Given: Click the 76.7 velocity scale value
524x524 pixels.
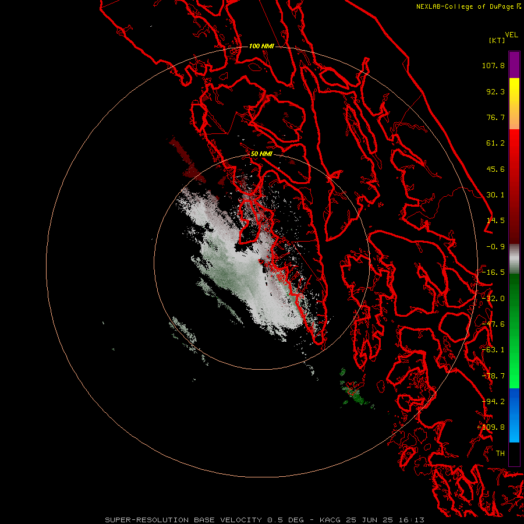Looking at the screenshot, I should [495, 117].
